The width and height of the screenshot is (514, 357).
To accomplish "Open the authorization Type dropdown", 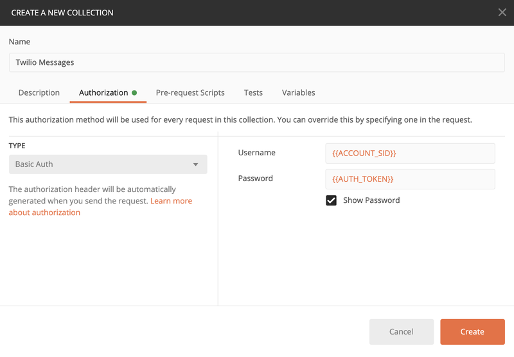I will [108, 164].
